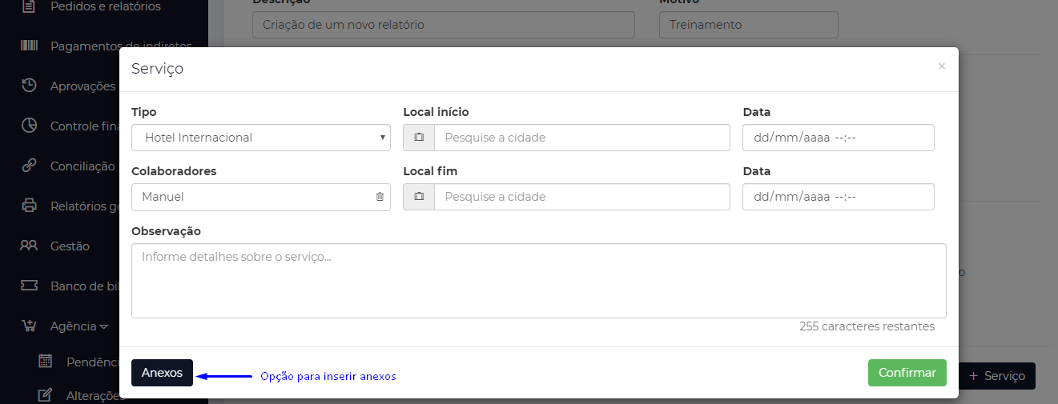Click the Alterações edit icon
The height and width of the screenshot is (404, 1058).
[x=46, y=394]
